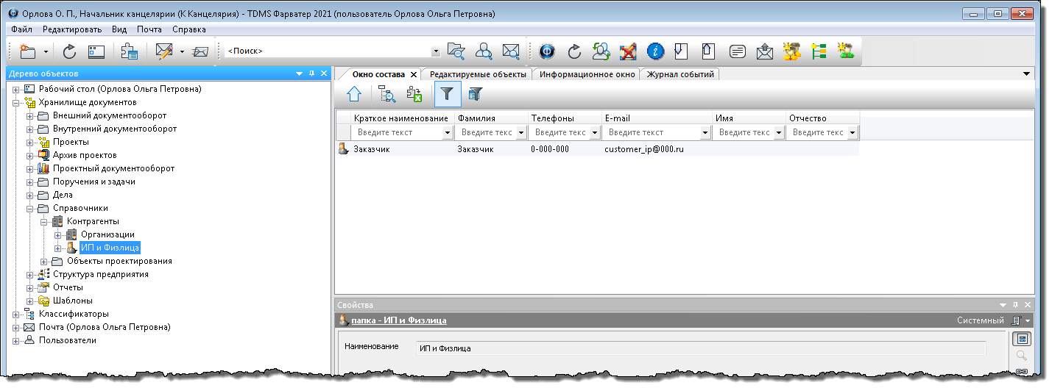The image size is (1052, 388).
Task: Click the E-mail filter text field
Action: pyautogui.click(x=651, y=132)
